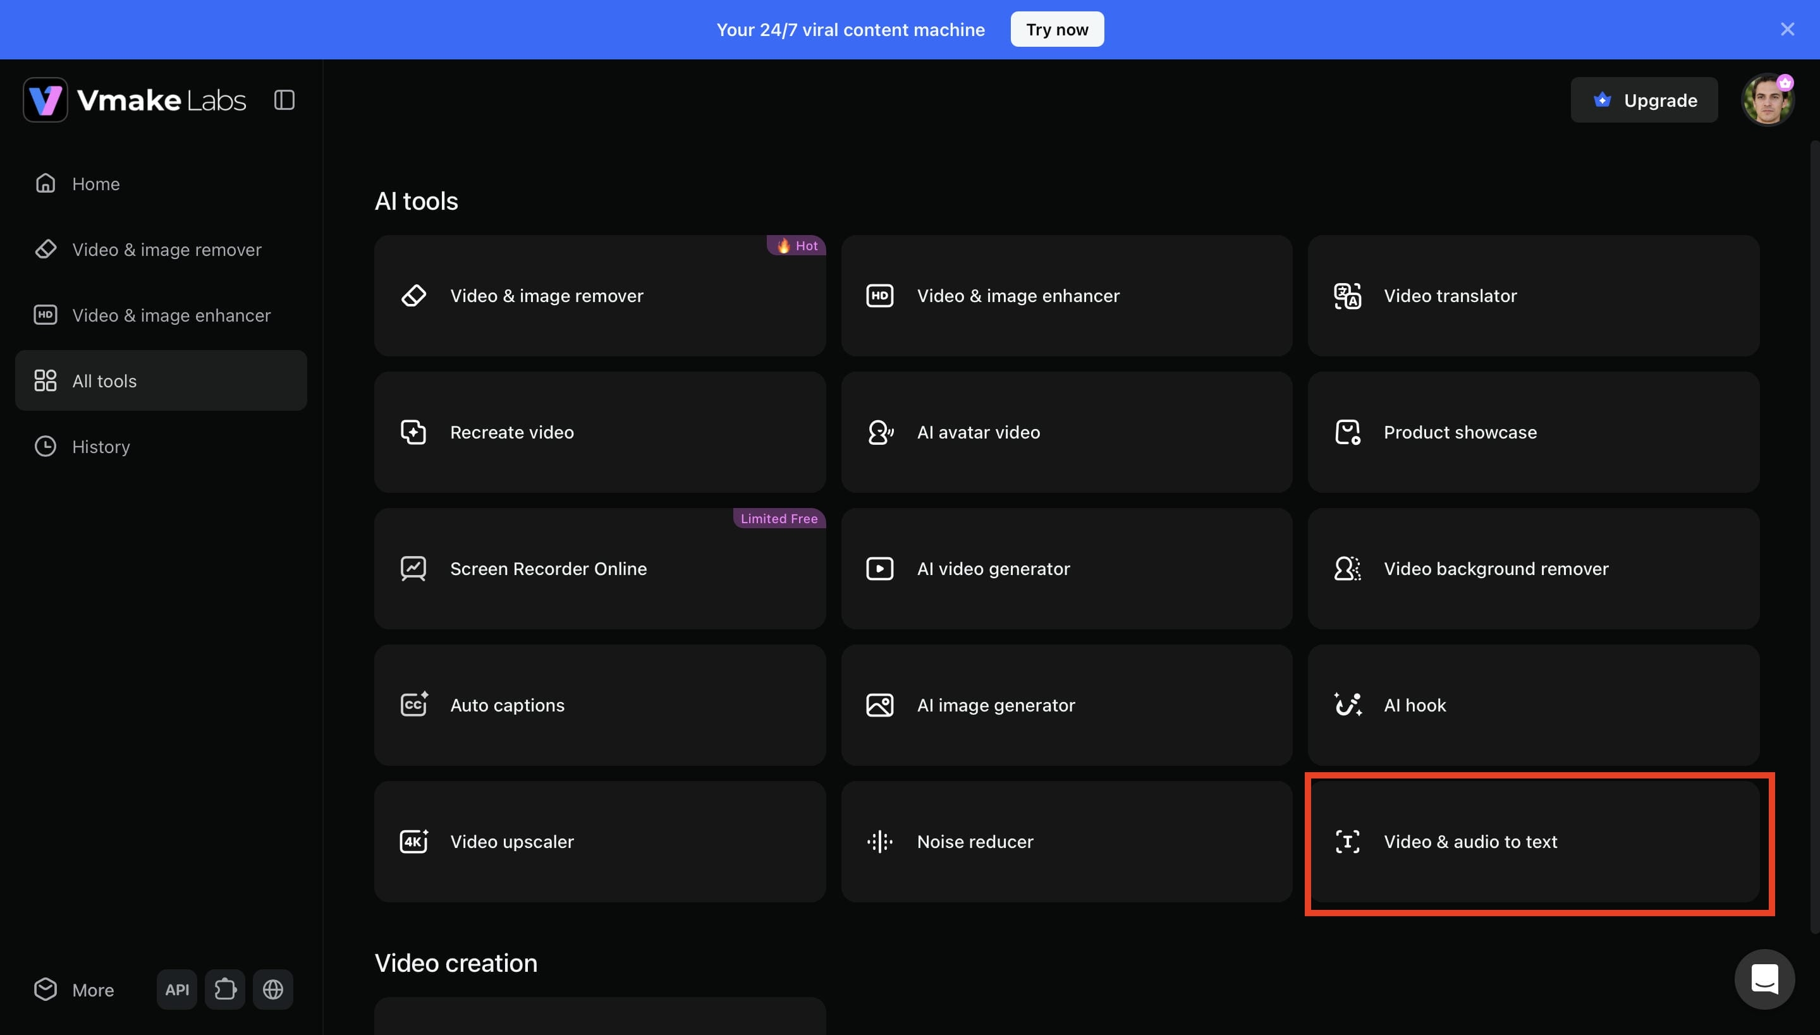1820x1035 pixels.
Task: Open Video background remover card label
Action: (x=1496, y=569)
